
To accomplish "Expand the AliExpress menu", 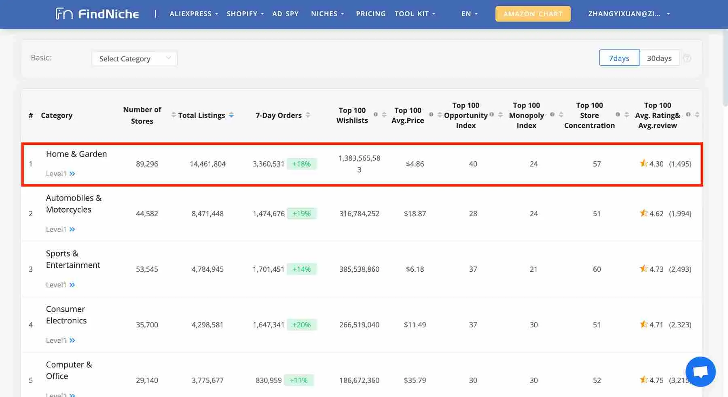I will pos(194,14).
